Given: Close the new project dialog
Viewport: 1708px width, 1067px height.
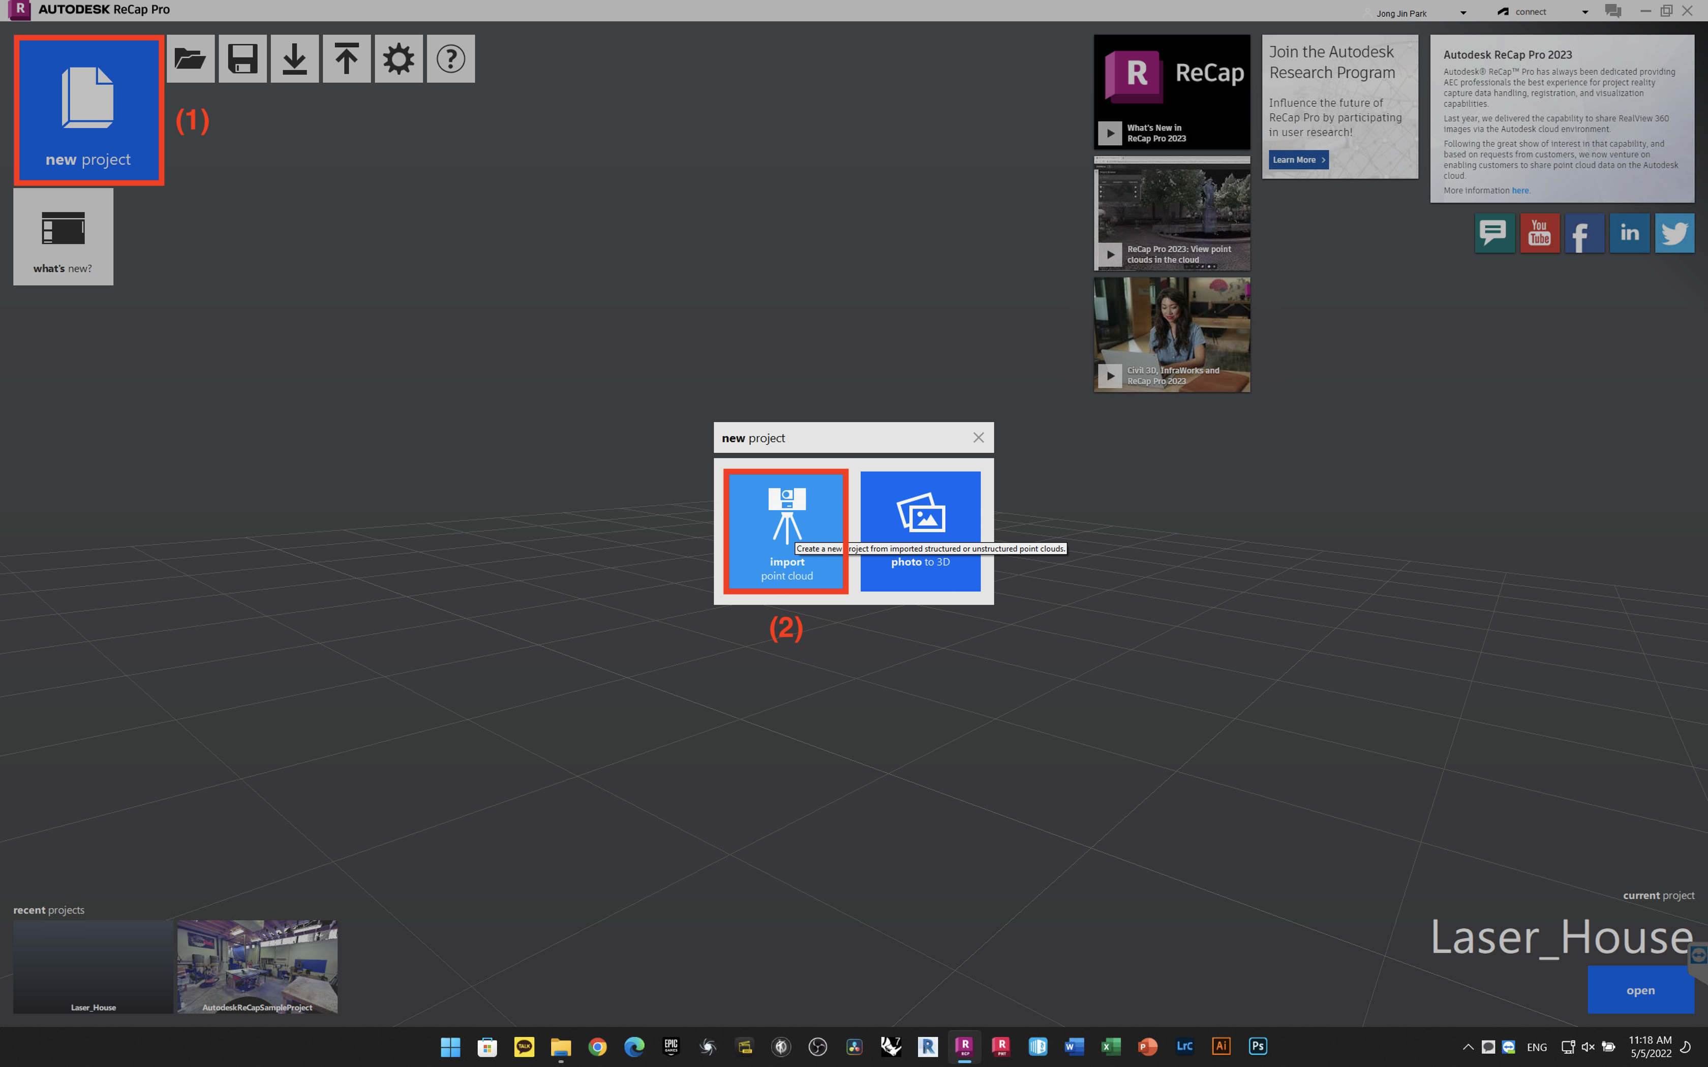Looking at the screenshot, I should tap(978, 437).
